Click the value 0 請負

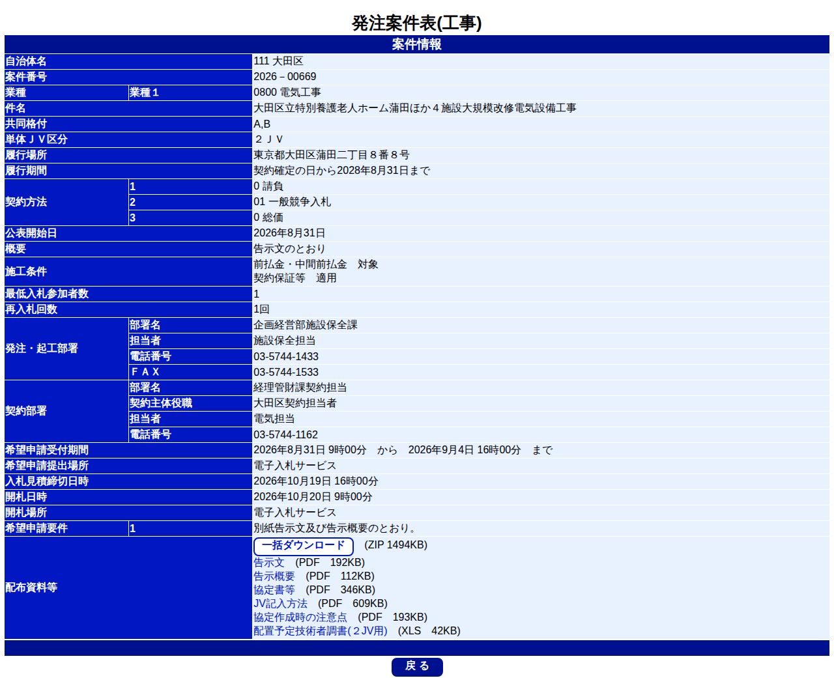268,186
